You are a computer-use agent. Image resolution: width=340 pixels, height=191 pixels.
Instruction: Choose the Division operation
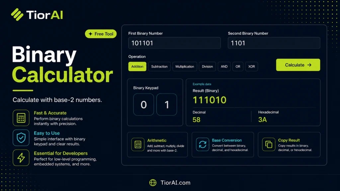(x=207, y=66)
